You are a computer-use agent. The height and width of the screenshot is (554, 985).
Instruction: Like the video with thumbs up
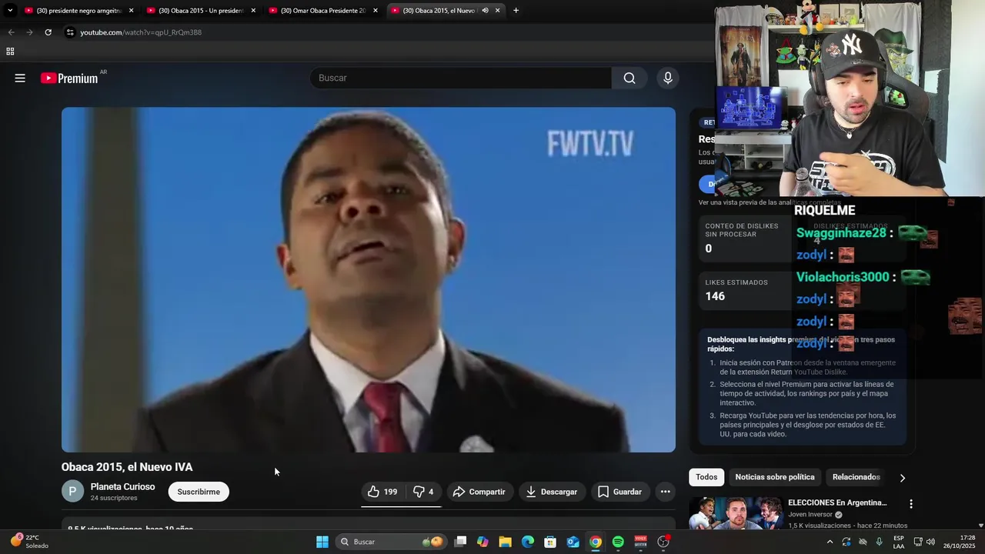point(382,492)
